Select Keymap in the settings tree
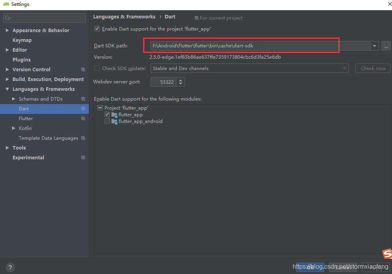The height and width of the screenshot is (274, 392). pyautogui.click(x=22, y=40)
